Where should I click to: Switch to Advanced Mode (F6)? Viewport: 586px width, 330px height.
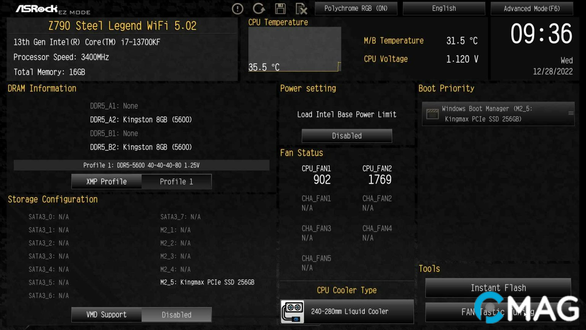531,8
